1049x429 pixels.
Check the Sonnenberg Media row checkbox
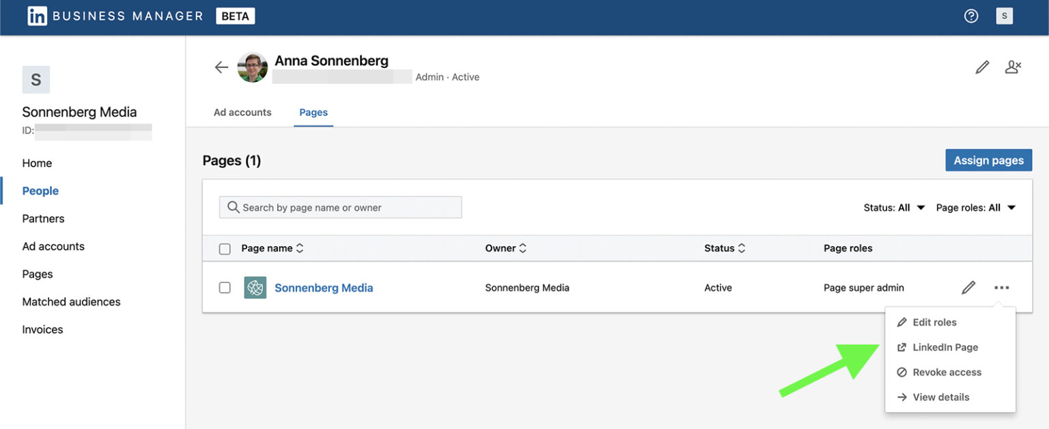click(225, 287)
